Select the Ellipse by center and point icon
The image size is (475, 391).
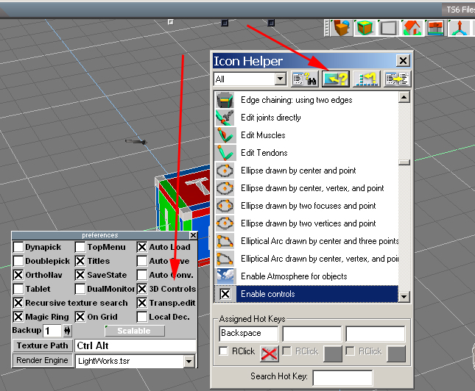[x=225, y=171]
